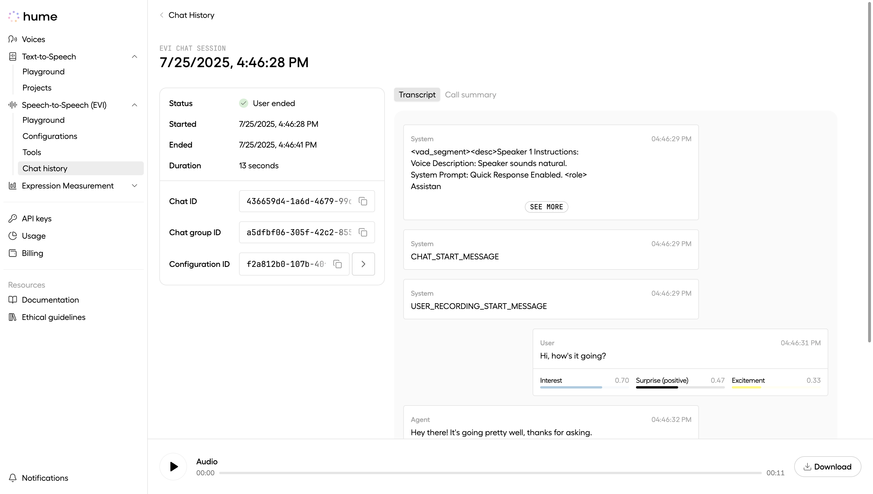Switch to Call summary tab
Viewport: 873px width, 494px height.
point(470,95)
